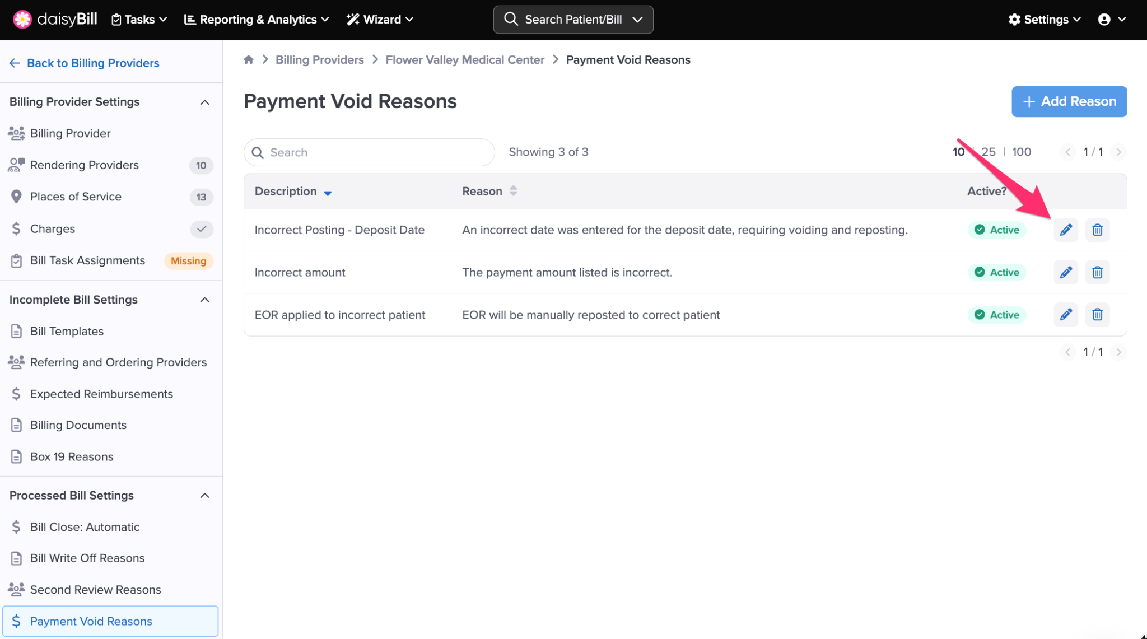This screenshot has width=1147, height=639.
Task: Open the Settings dropdown menu
Action: pos(1045,20)
